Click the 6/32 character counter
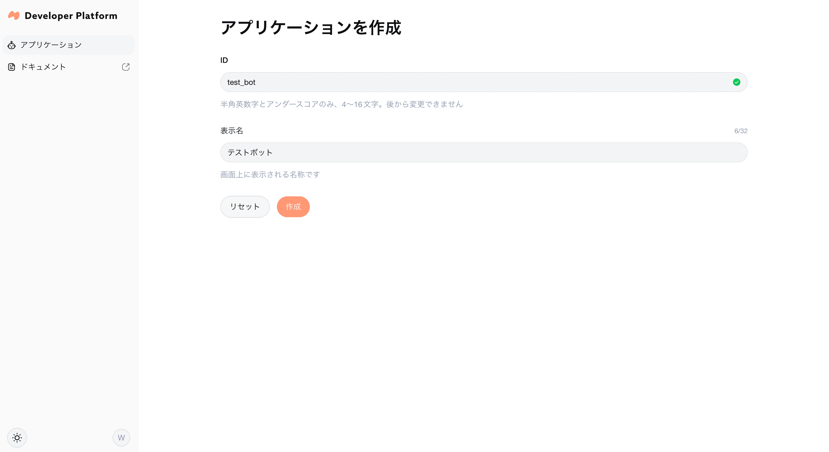Screen dimensions: 829x452 pyautogui.click(x=741, y=131)
